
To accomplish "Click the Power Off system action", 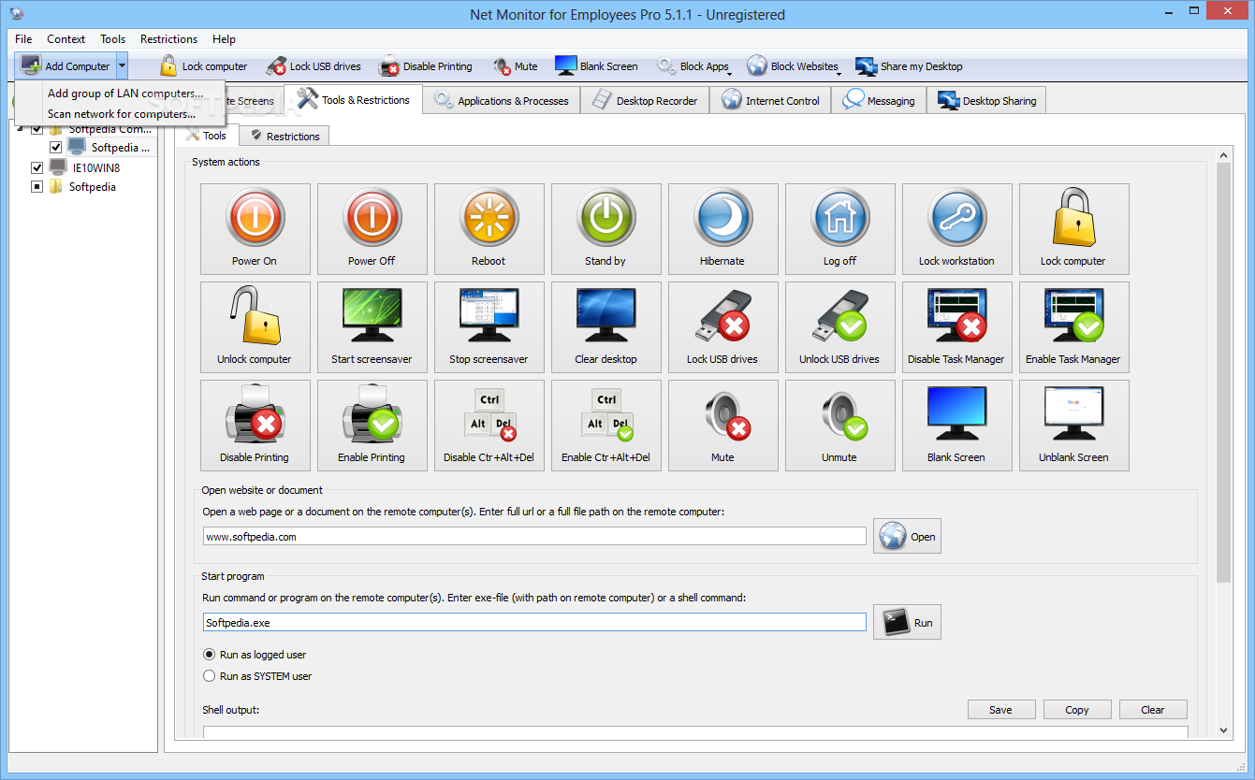I will coord(372,228).
